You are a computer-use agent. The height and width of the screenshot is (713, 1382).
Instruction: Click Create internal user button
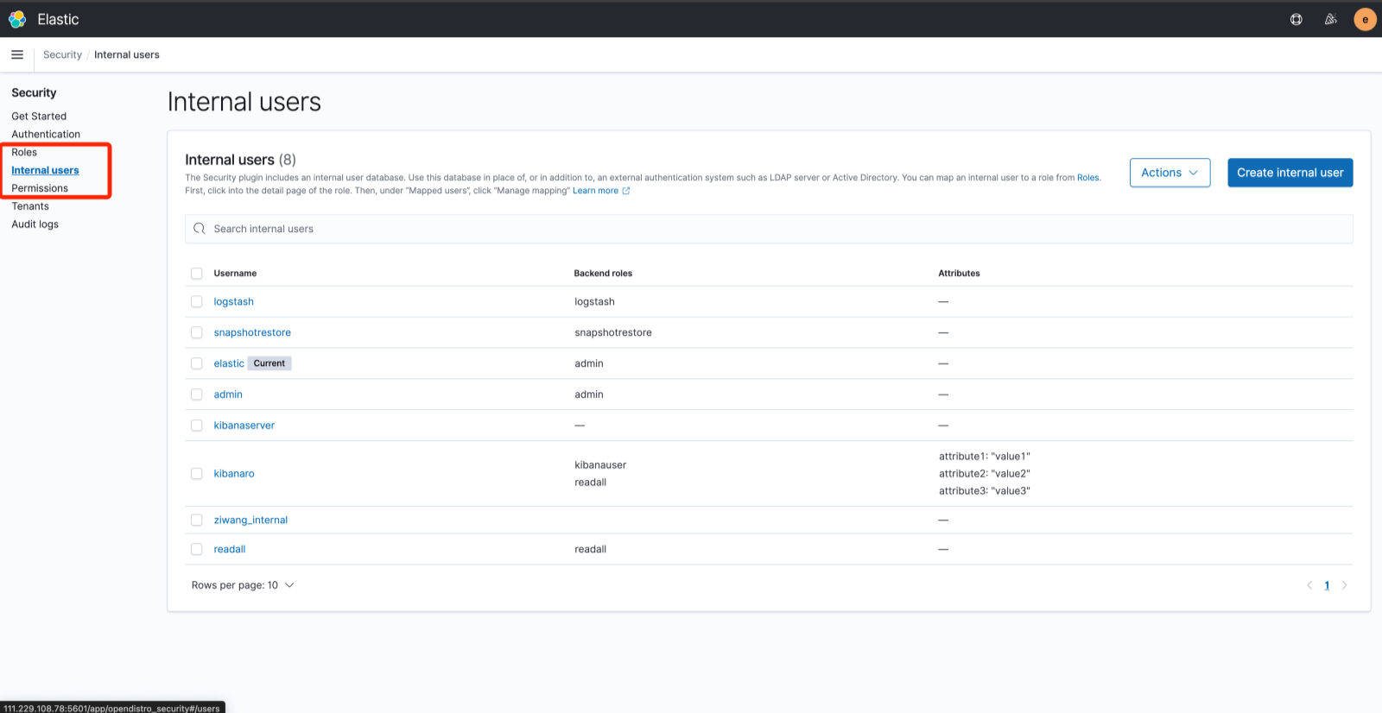[1290, 173]
